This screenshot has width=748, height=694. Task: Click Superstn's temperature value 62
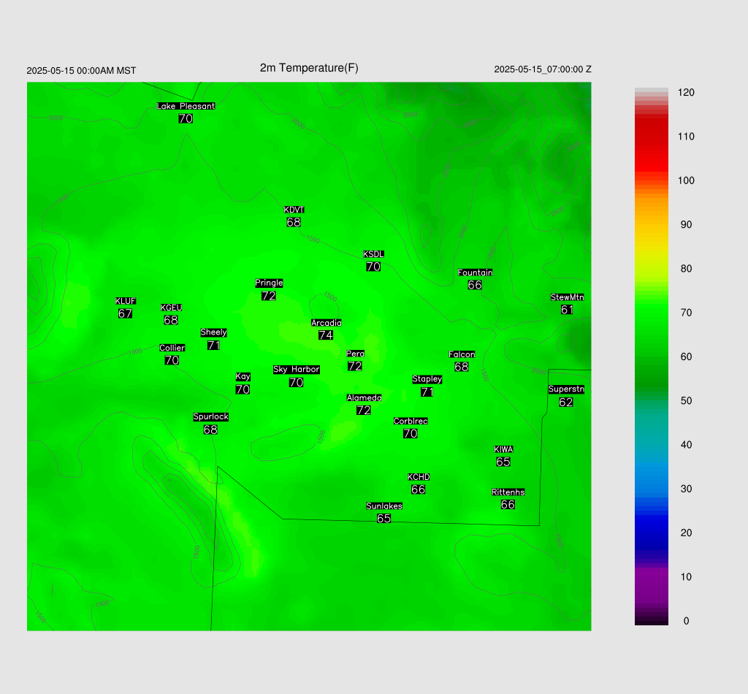click(566, 402)
